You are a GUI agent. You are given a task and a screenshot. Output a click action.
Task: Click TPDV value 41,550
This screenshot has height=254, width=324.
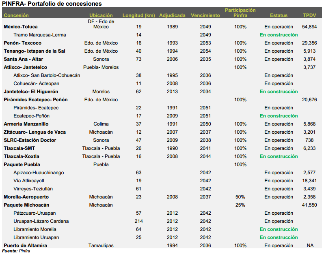pos(309,205)
